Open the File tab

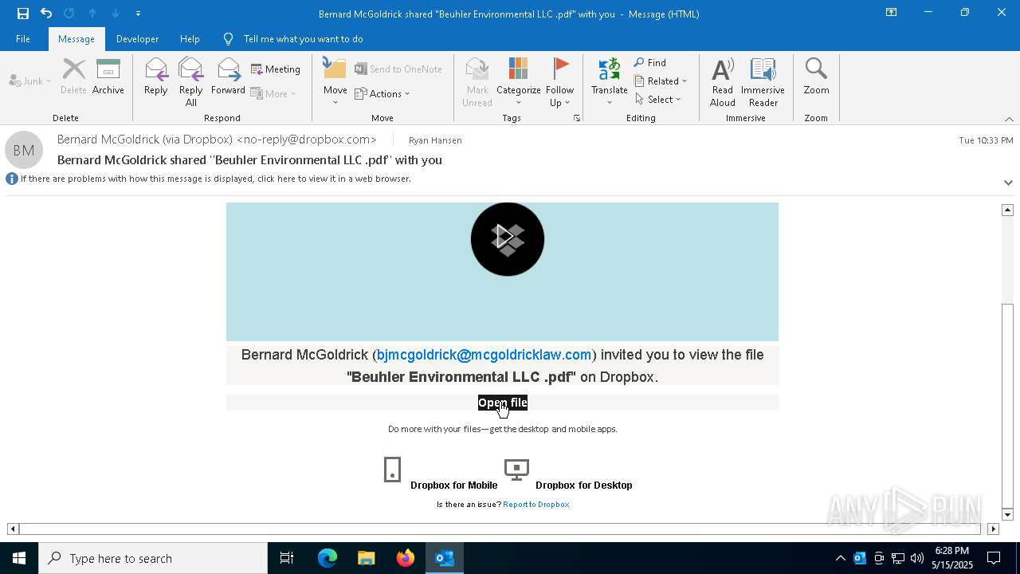click(23, 38)
